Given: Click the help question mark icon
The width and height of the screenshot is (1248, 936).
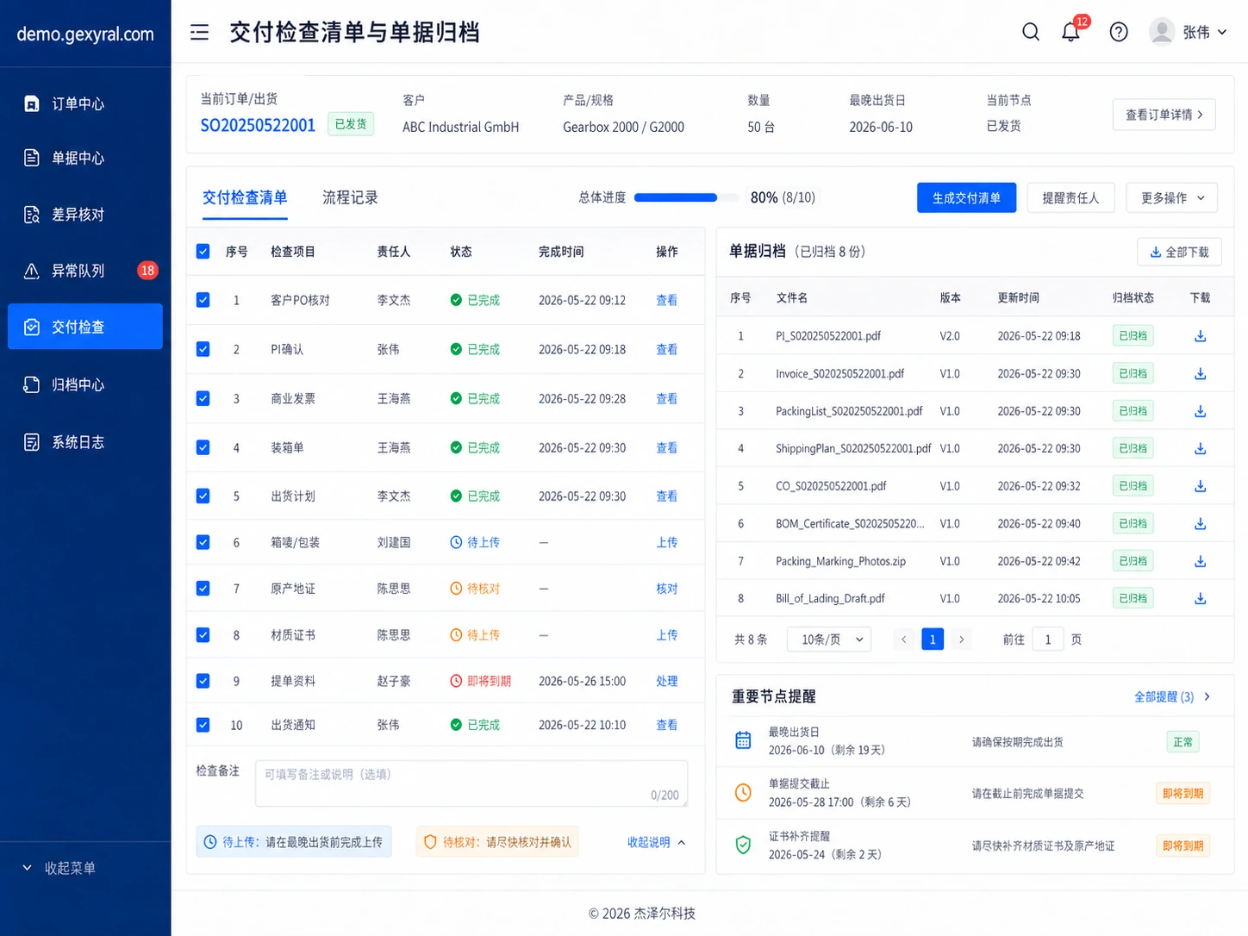Looking at the screenshot, I should (x=1119, y=32).
